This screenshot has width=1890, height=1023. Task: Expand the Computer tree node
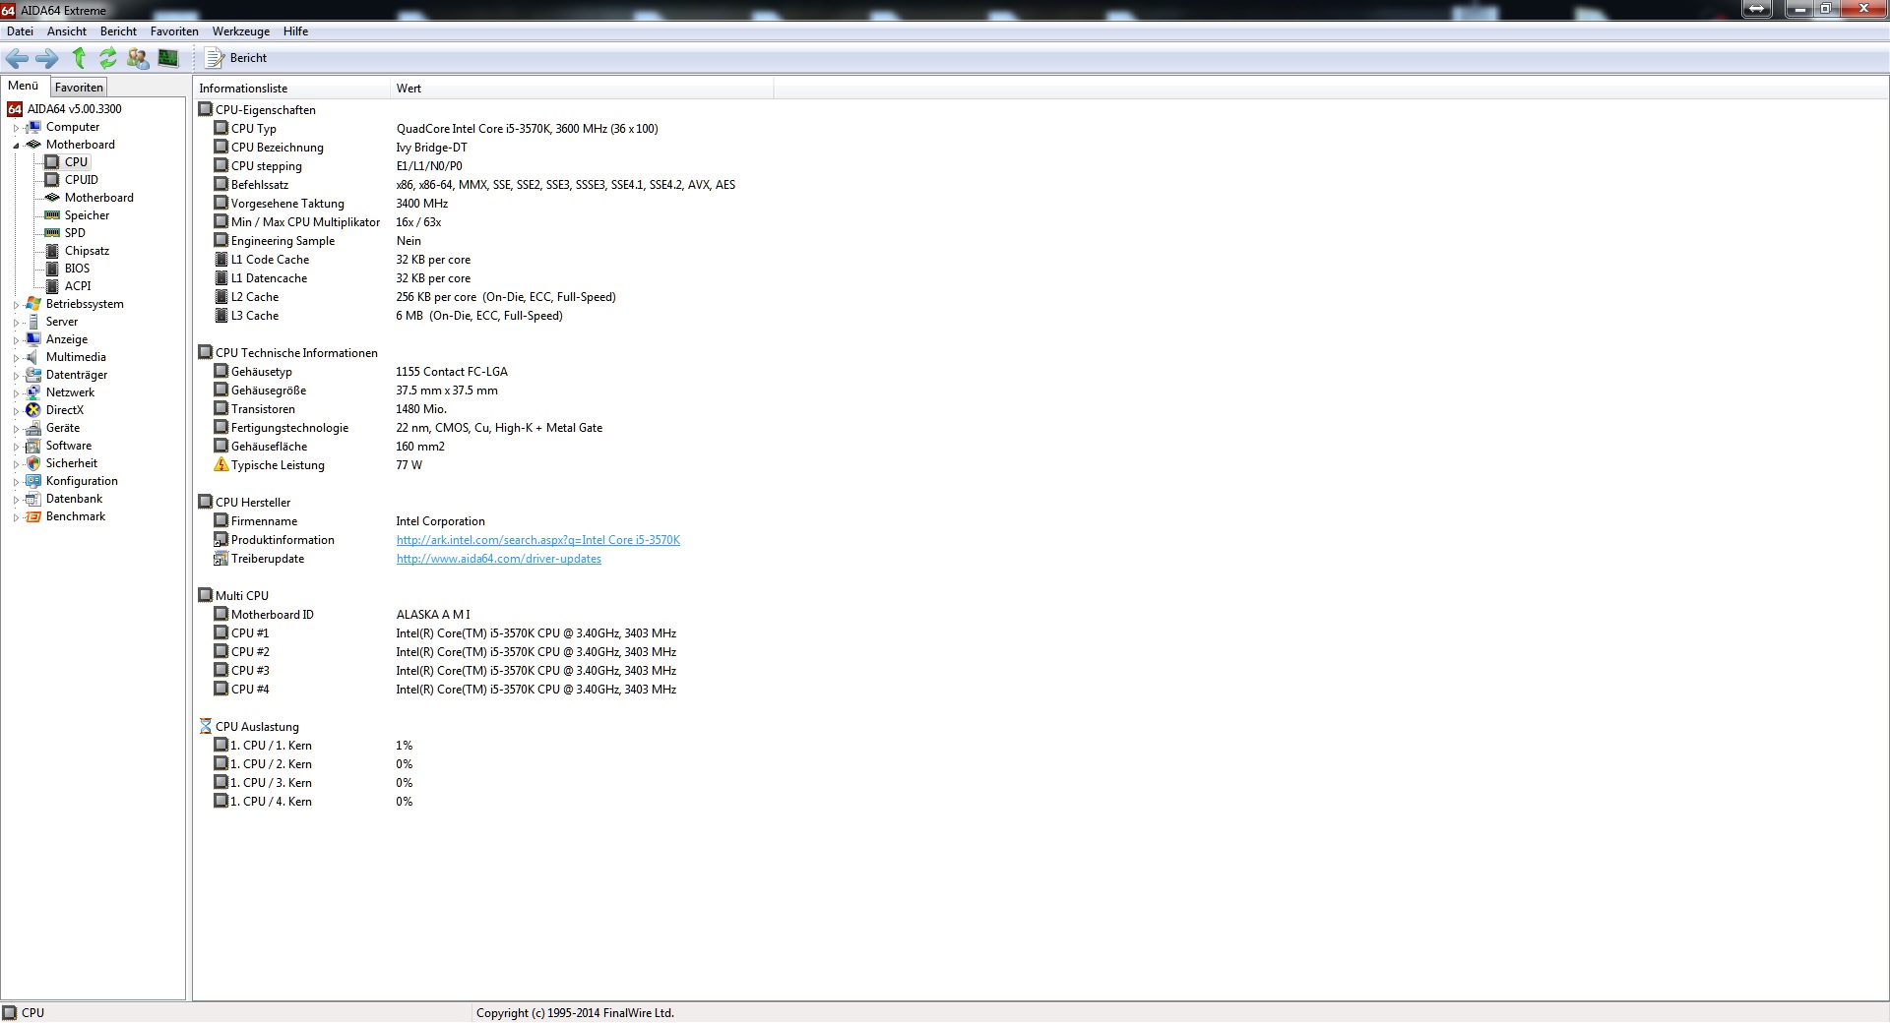click(16, 128)
